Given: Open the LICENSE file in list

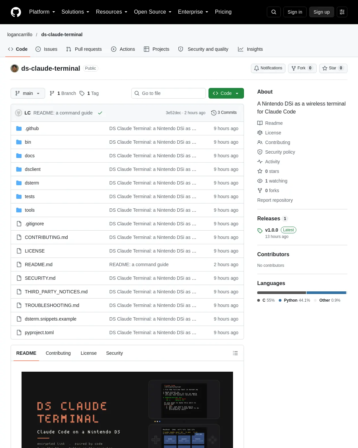Looking at the screenshot, I should [35, 251].
